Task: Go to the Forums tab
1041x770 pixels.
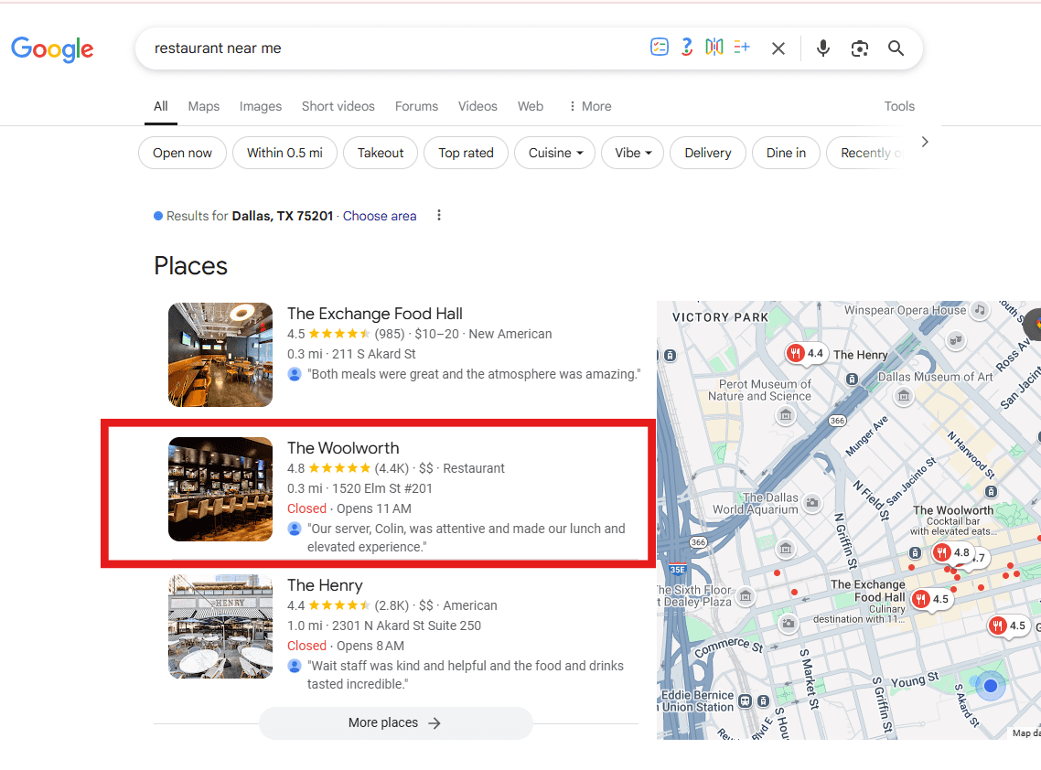Action: click(x=416, y=106)
